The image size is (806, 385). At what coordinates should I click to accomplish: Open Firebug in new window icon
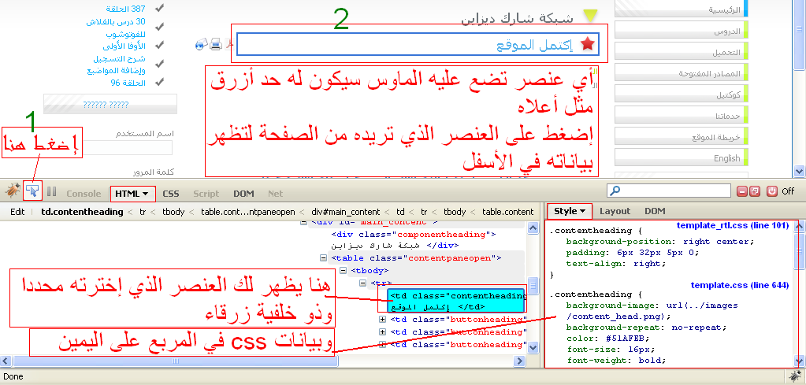pyautogui.click(x=754, y=191)
